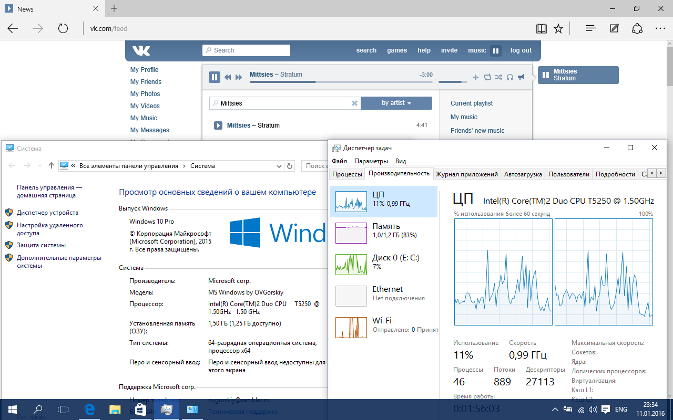Open Настройка удаленного доступа link
The width and height of the screenshot is (673, 420).
coord(50,229)
